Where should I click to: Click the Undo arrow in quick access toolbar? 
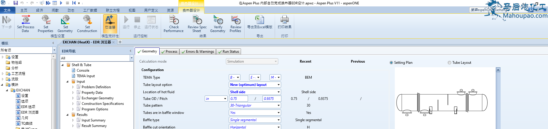pos(22,3)
